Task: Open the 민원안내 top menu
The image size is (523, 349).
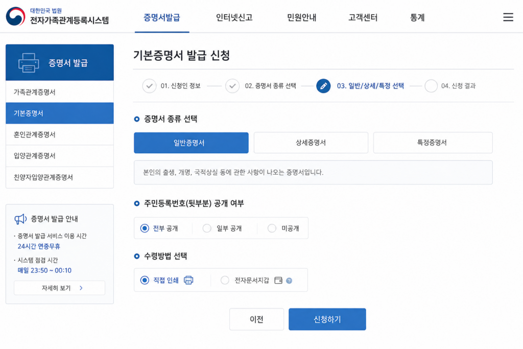Action: [x=301, y=17]
